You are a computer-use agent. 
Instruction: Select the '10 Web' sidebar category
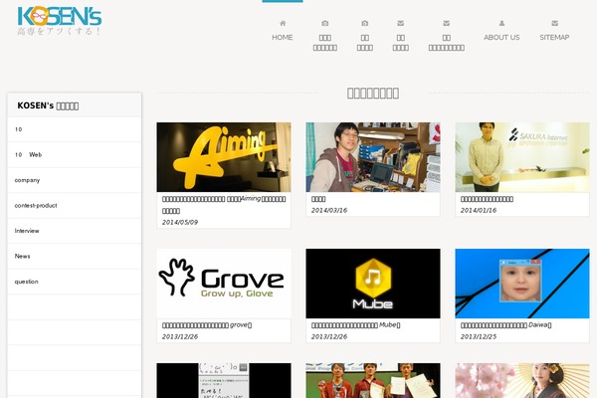coord(75,154)
